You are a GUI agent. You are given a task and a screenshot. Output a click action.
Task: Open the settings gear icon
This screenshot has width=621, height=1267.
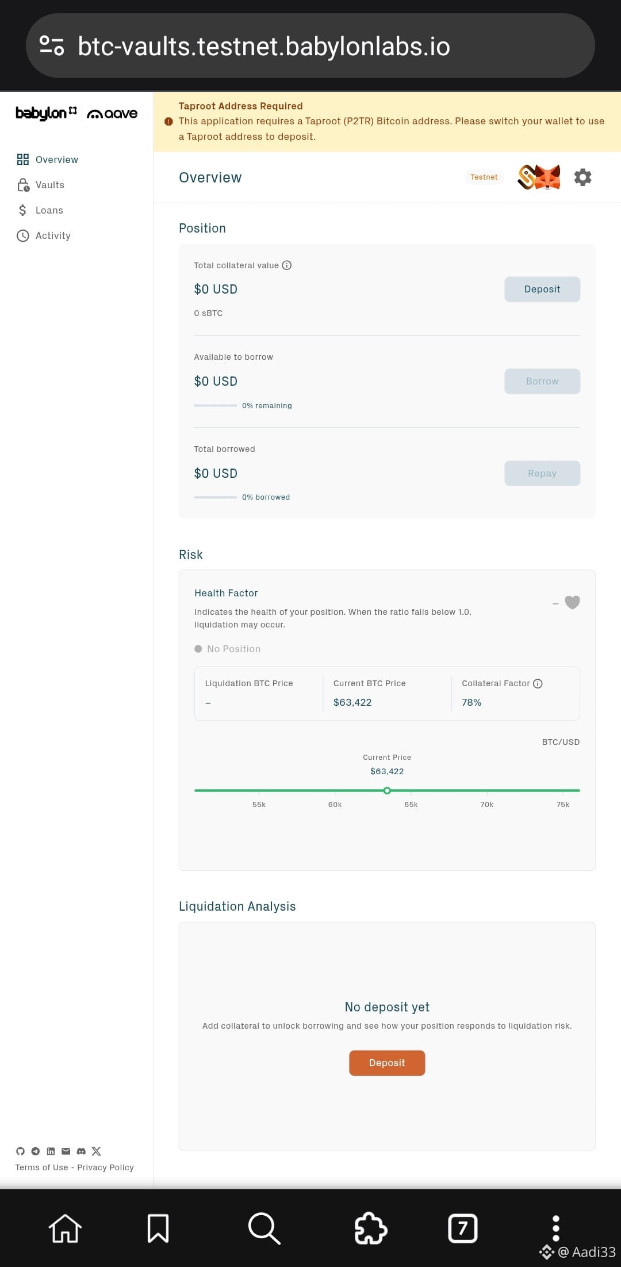click(582, 177)
